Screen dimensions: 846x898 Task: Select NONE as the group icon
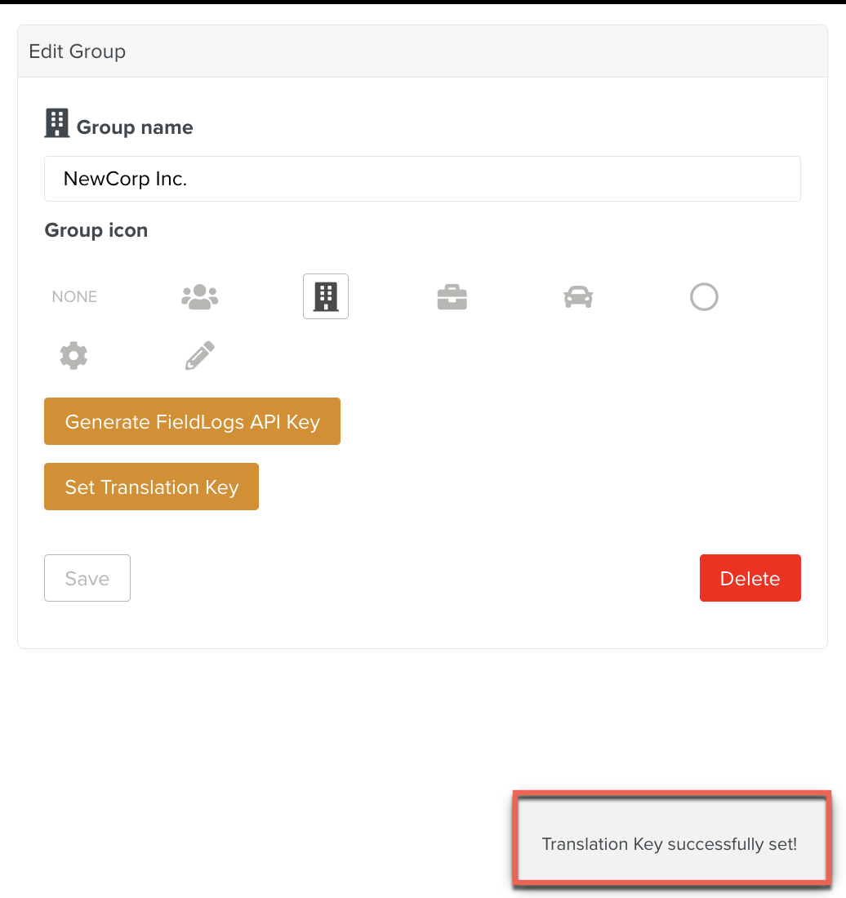click(74, 297)
